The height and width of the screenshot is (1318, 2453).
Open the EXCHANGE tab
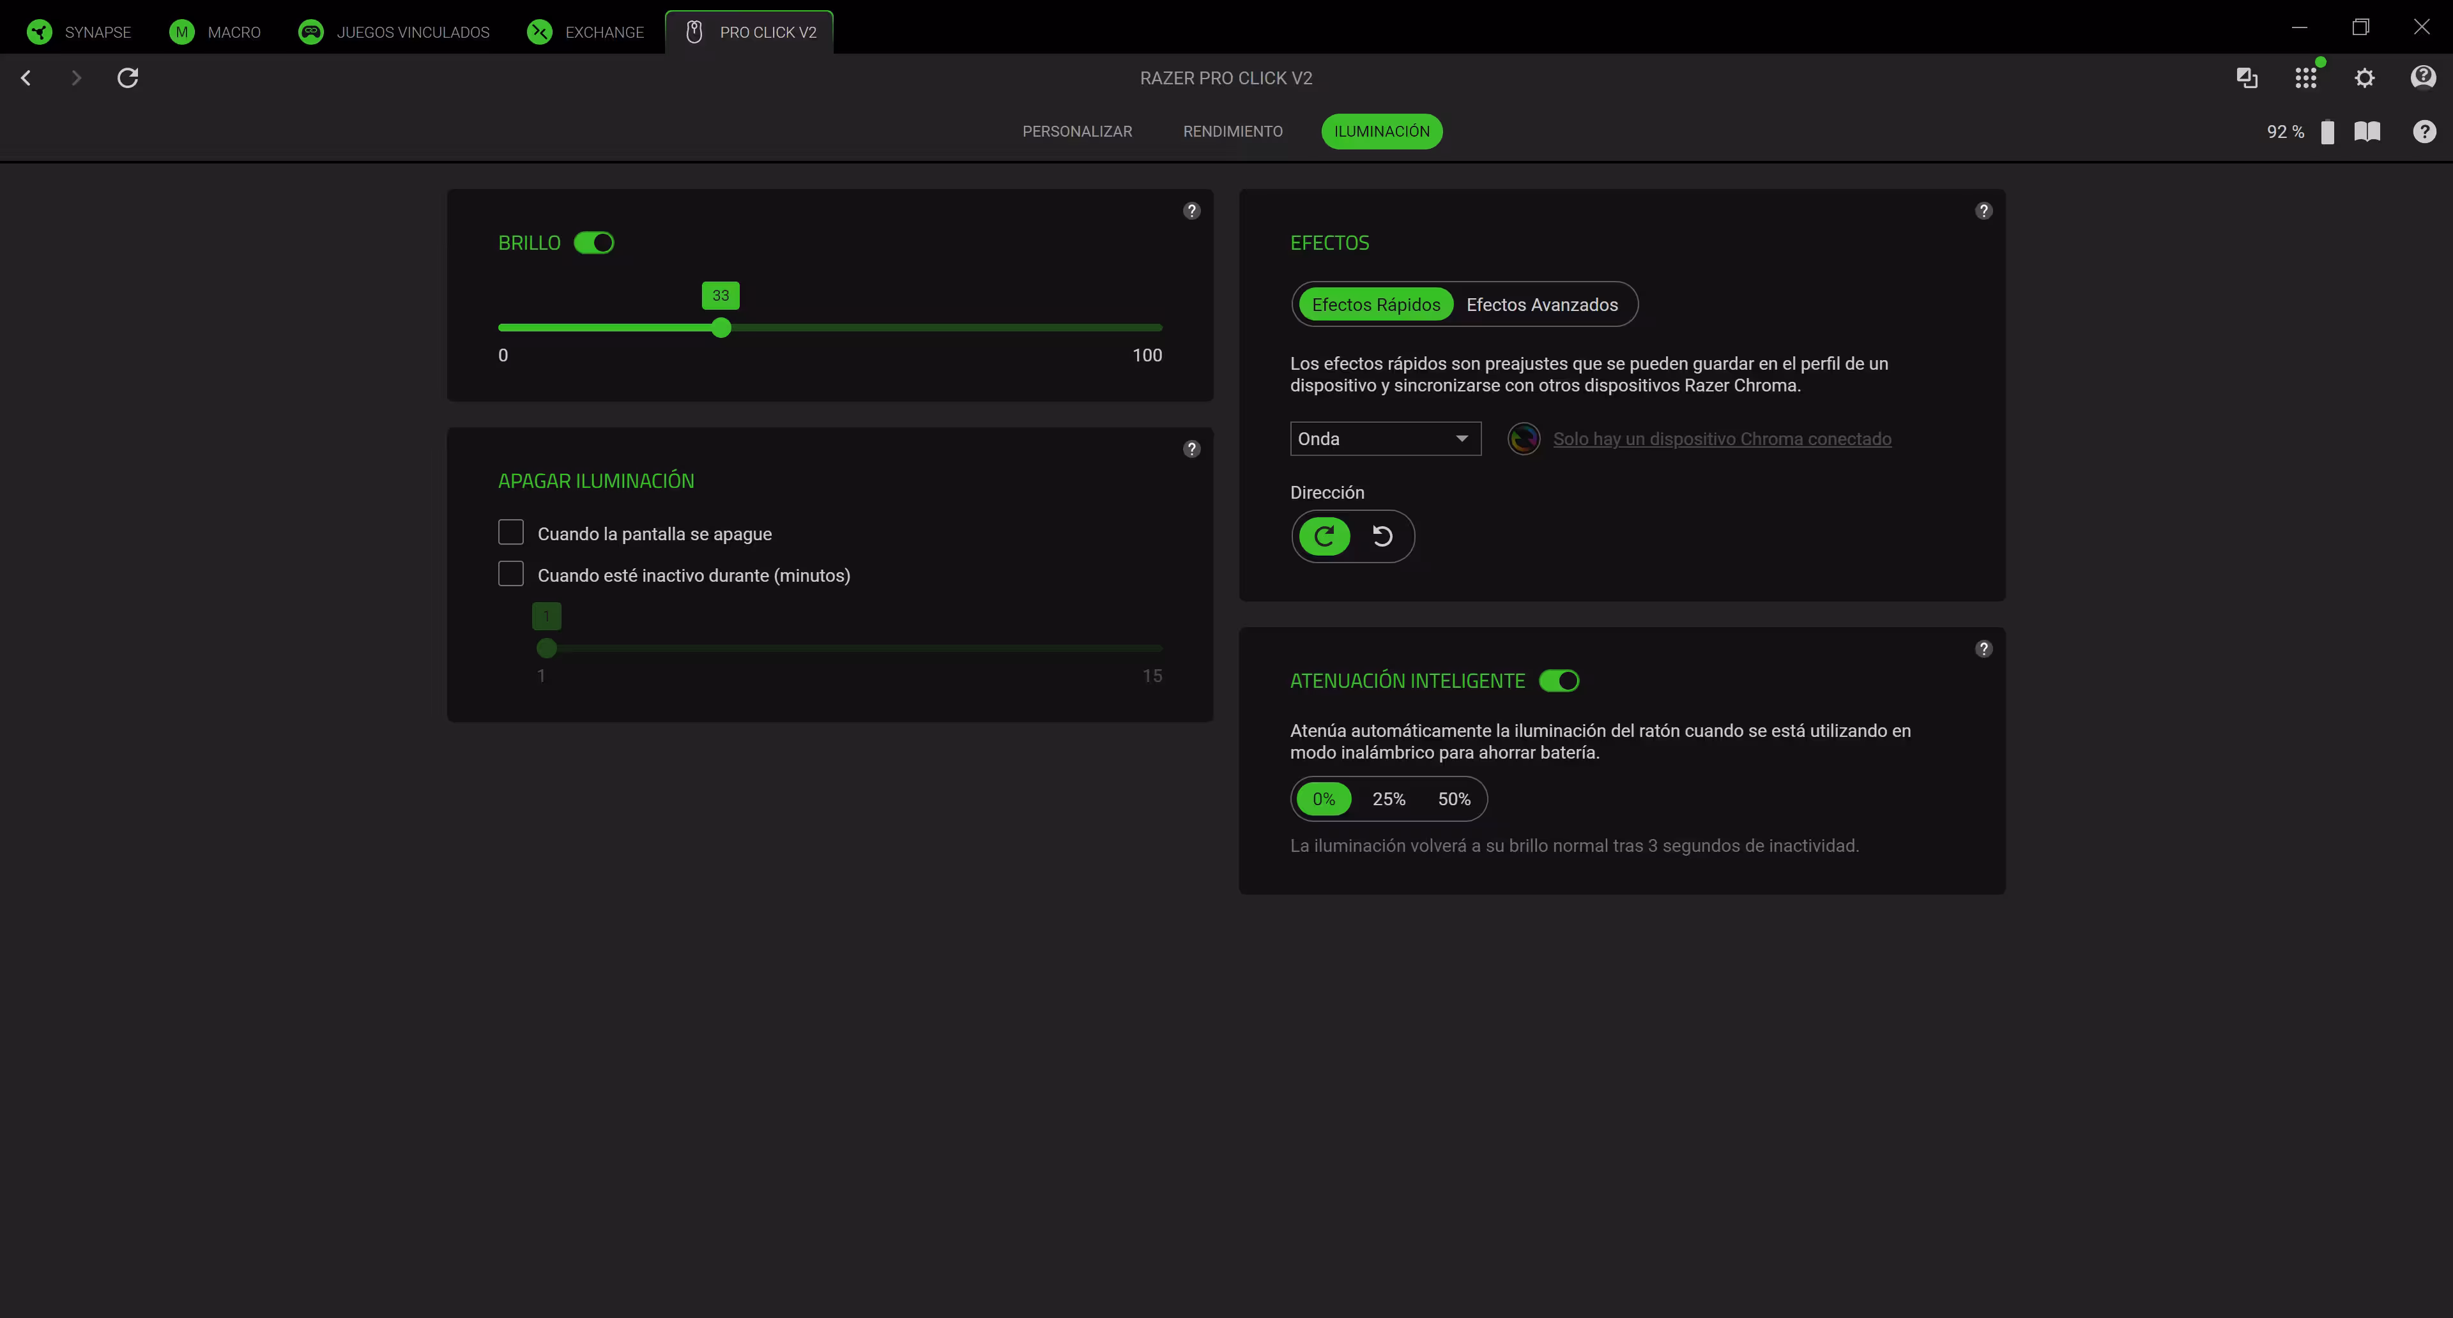586,33
